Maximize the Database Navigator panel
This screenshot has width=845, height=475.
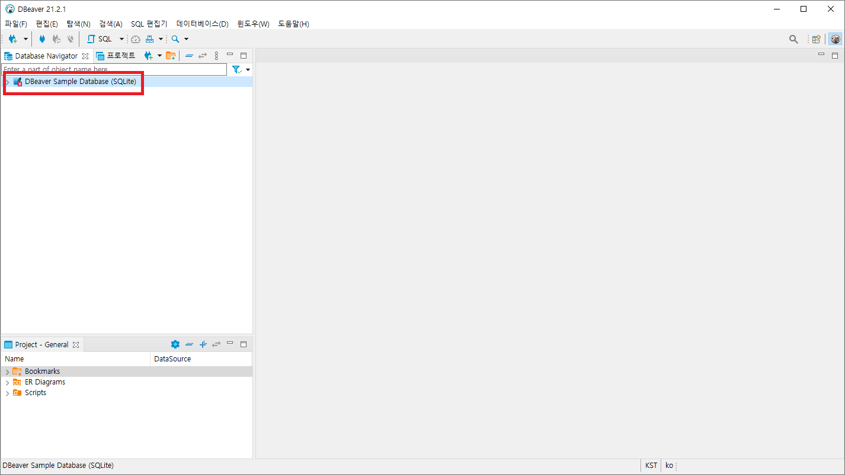point(244,55)
